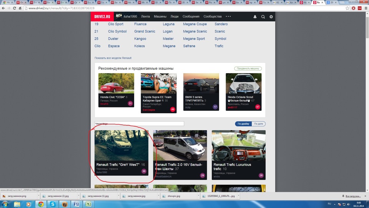Viewport: 369px width, 208px height.
Task: Expand the three-dots more menu
Action: [228, 17]
